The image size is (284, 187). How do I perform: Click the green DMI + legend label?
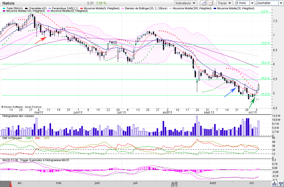click(x=30, y=138)
